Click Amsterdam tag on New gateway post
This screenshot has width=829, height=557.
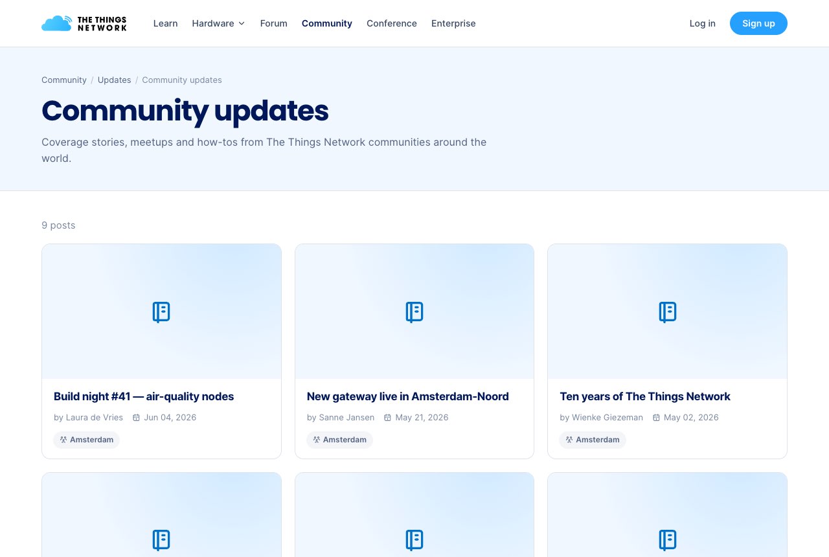(x=339, y=440)
